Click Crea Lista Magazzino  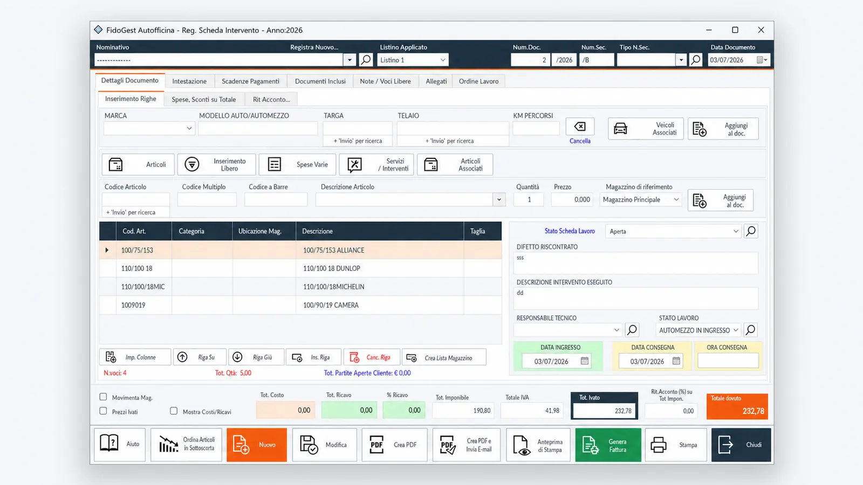444,357
